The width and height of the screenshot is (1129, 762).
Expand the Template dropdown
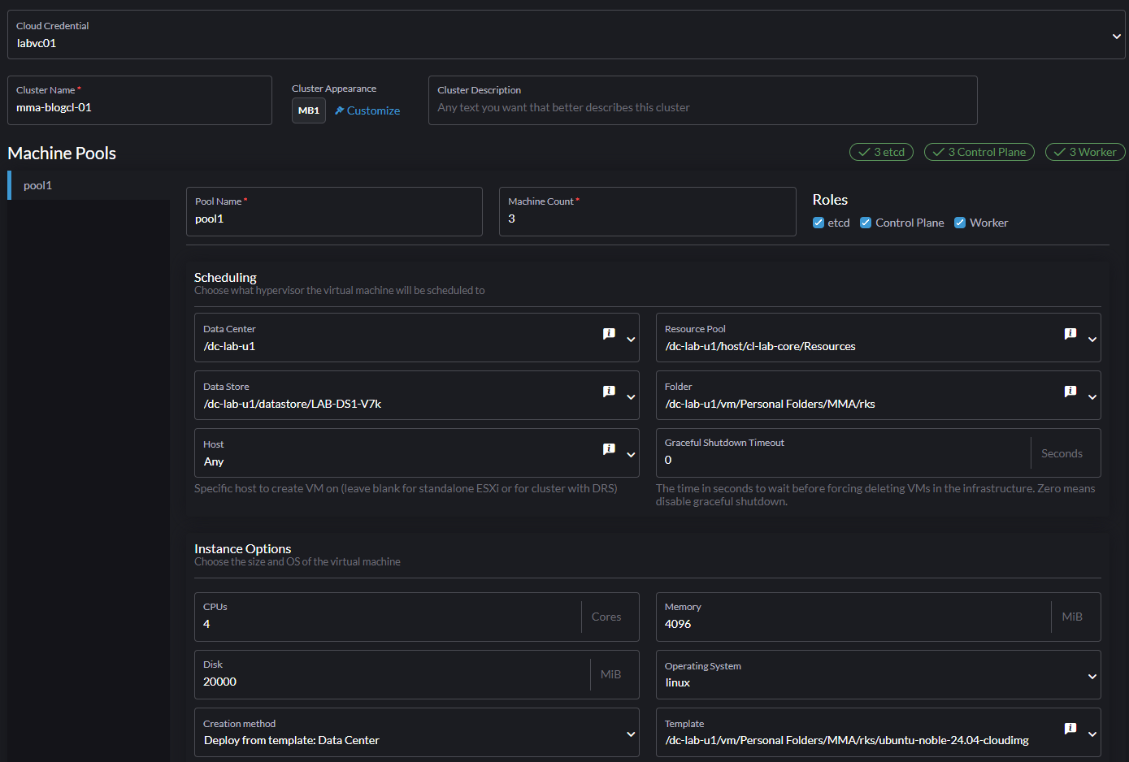[1092, 734]
